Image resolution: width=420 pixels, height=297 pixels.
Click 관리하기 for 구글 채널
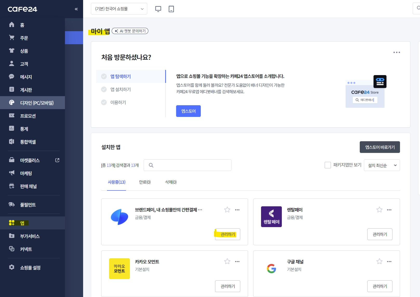[x=380, y=286]
